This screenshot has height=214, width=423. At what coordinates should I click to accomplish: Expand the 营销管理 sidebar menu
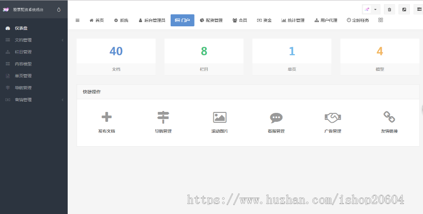coord(34,100)
